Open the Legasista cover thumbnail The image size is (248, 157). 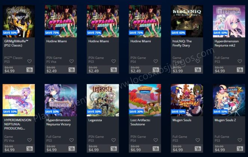pyautogui.click(x=103, y=100)
